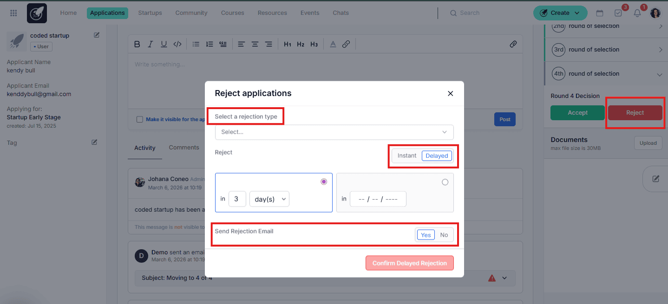Click the attachment paperclip icon
Image resolution: width=668 pixels, height=304 pixels.
tap(513, 44)
